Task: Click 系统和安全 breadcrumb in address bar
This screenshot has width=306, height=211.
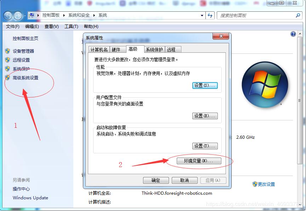Action: [x=79, y=15]
